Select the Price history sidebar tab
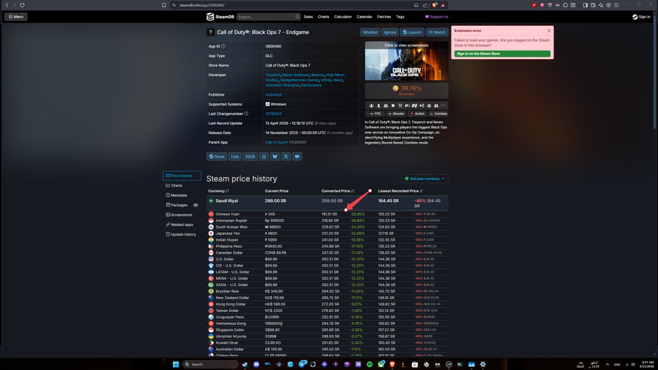658x370 pixels. (x=181, y=176)
